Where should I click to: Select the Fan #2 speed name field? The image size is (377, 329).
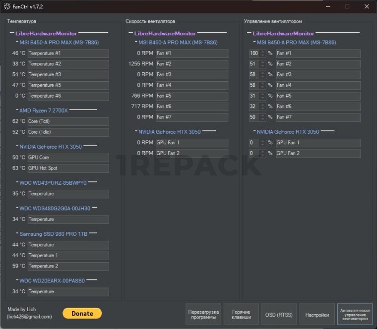coord(191,64)
